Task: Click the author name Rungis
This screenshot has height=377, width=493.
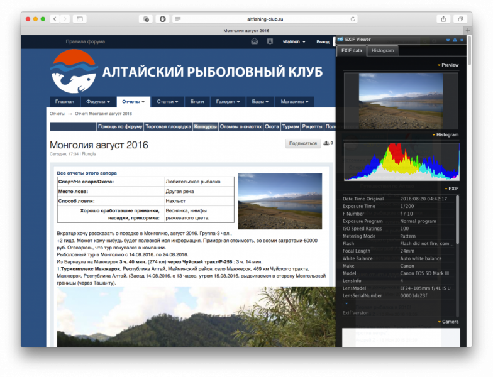Action: point(89,154)
